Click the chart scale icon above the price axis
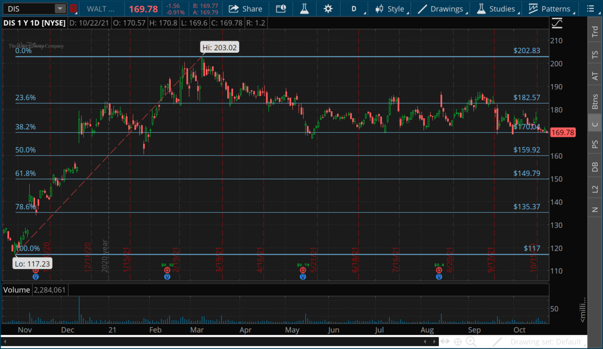Screen dimensions: 603x349 [x=557, y=24]
